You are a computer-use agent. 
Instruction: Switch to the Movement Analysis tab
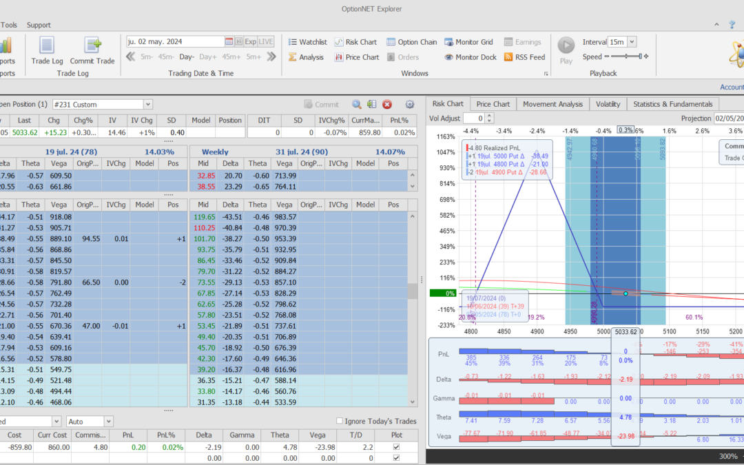[552, 104]
